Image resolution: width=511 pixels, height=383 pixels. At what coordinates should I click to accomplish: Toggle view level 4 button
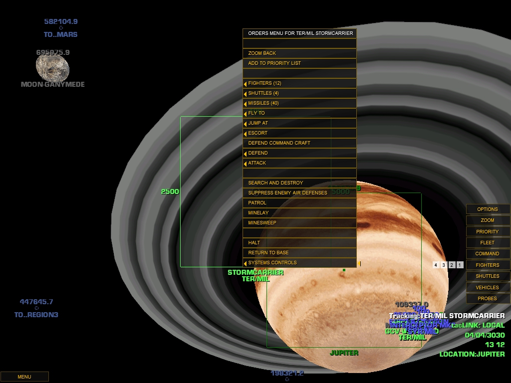pos(436,265)
